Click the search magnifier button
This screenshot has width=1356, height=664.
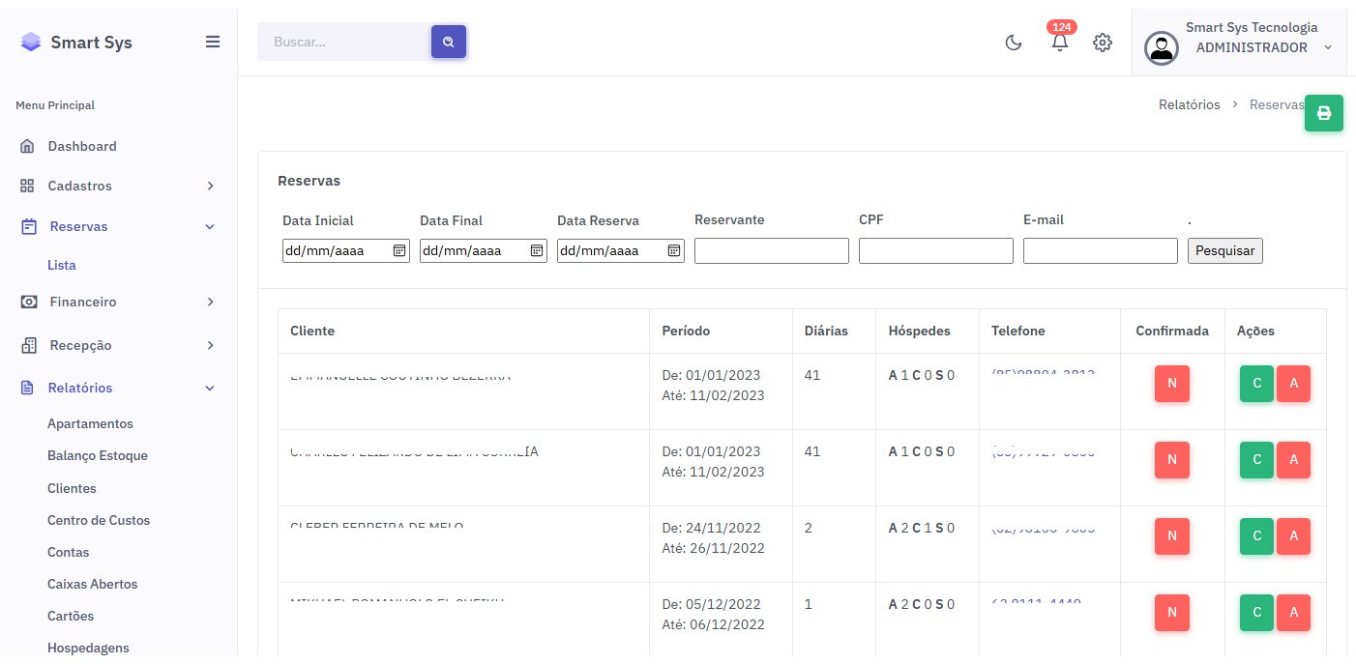click(449, 42)
